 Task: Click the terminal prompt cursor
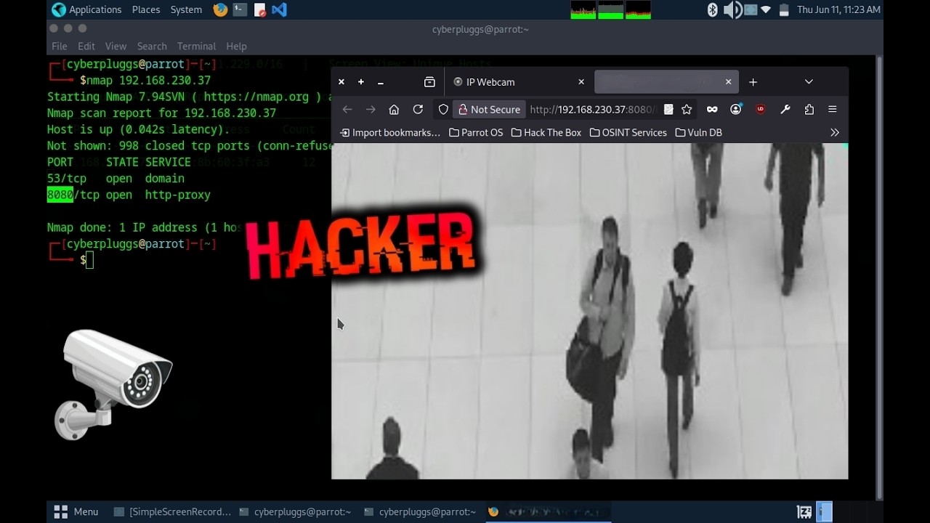click(89, 259)
